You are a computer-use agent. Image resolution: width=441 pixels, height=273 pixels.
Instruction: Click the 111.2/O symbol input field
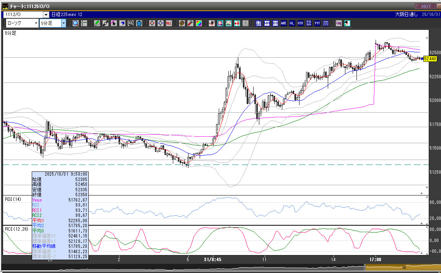[23, 15]
